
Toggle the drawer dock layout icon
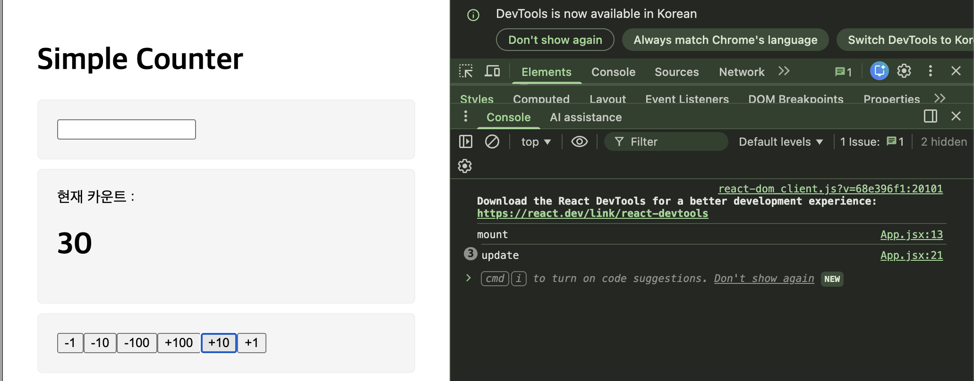(930, 116)
